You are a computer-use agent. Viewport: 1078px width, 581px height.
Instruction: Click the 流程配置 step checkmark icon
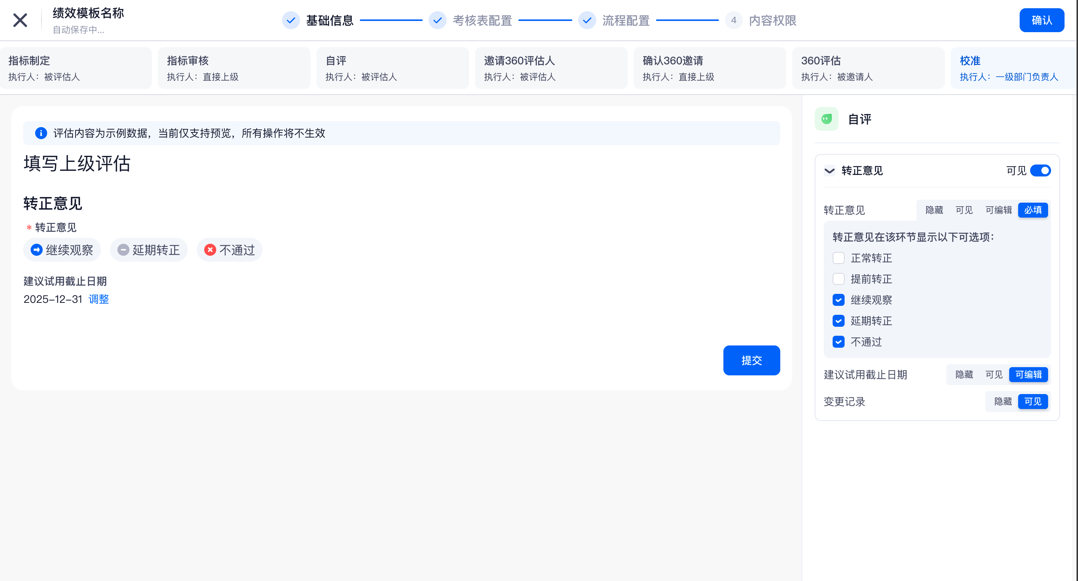pyautogui.click(x=587, y=20)
